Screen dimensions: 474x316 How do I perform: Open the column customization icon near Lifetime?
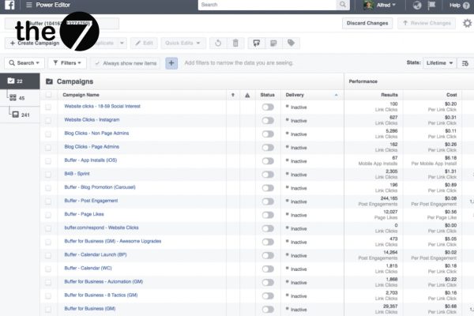click(465, 63)
